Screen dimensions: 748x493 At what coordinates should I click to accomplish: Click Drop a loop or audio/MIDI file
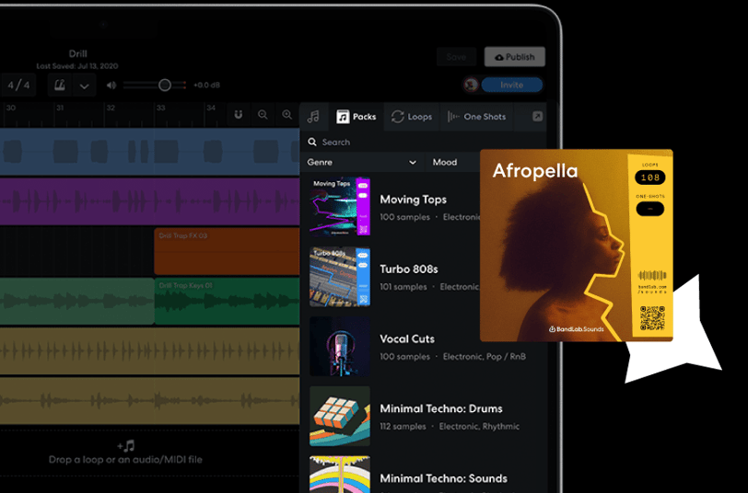pyautogui.click(x=125, y=460)
